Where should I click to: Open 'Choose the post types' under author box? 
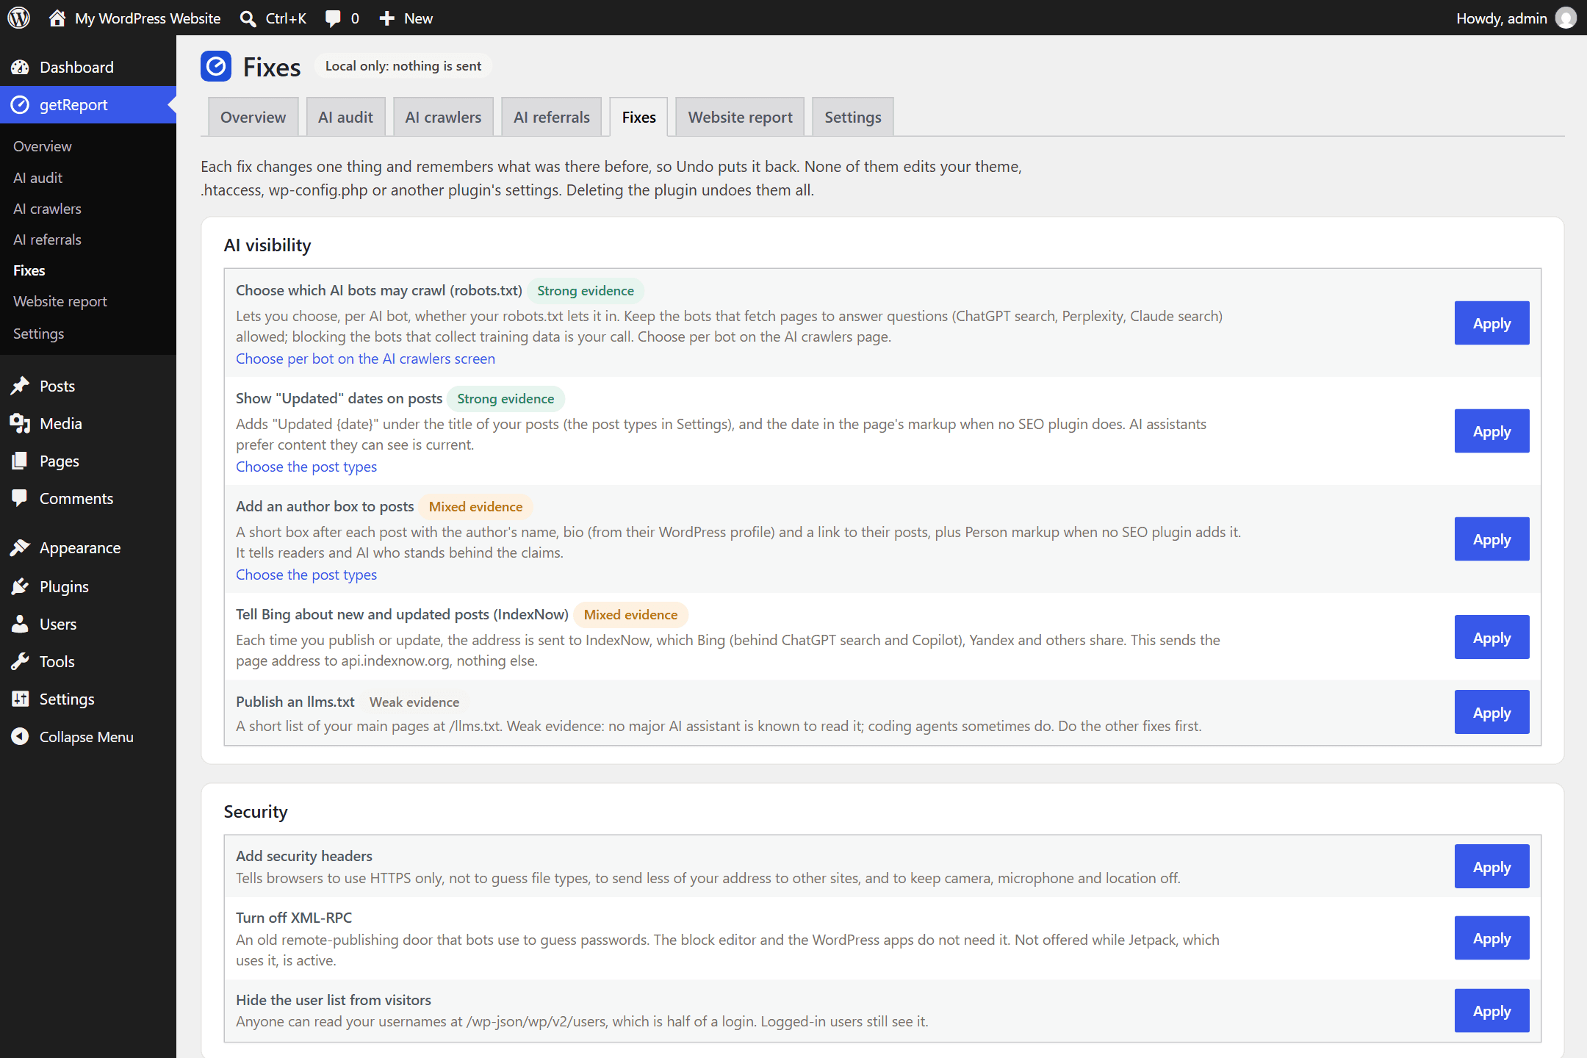coord(306,575)
